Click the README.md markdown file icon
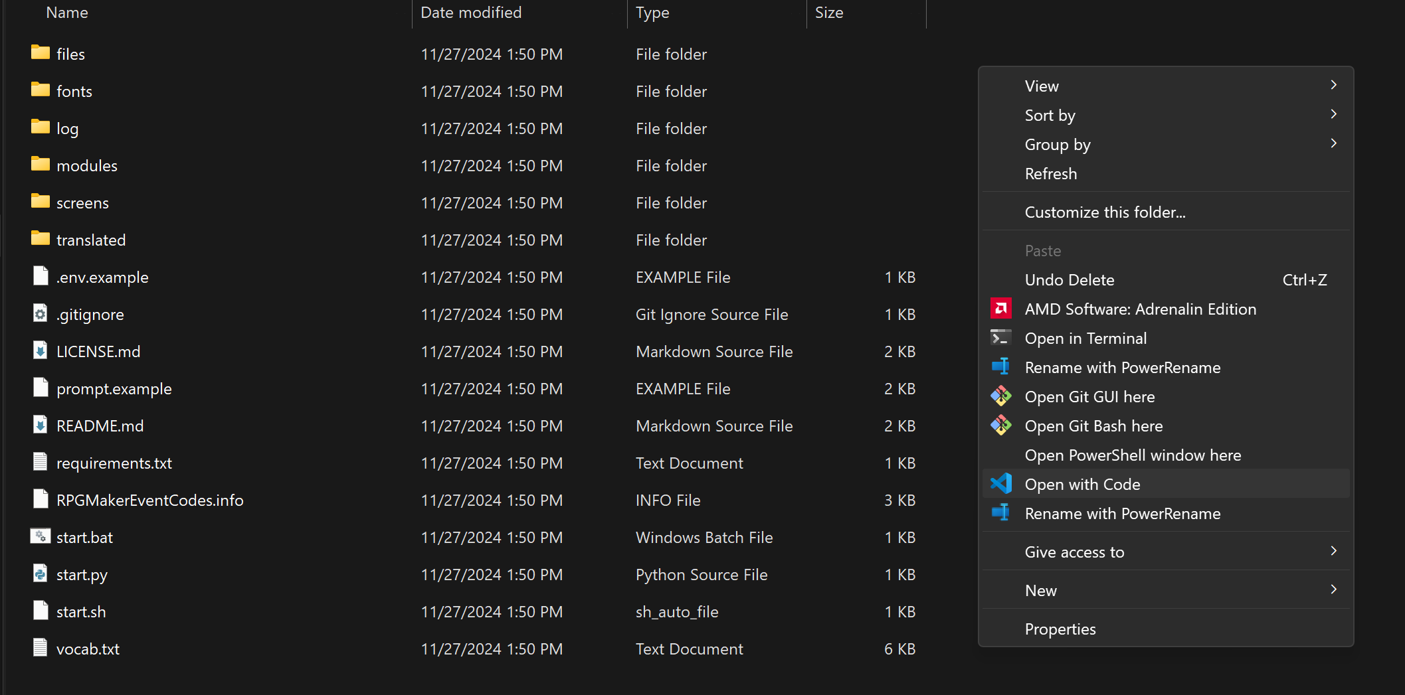Viewport: 1405px width, 695px height. pyautogui.click(x=41, y=425)
